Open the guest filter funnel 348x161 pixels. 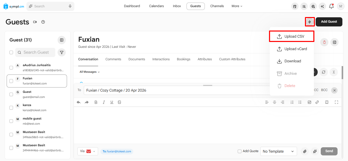point(62,52)
